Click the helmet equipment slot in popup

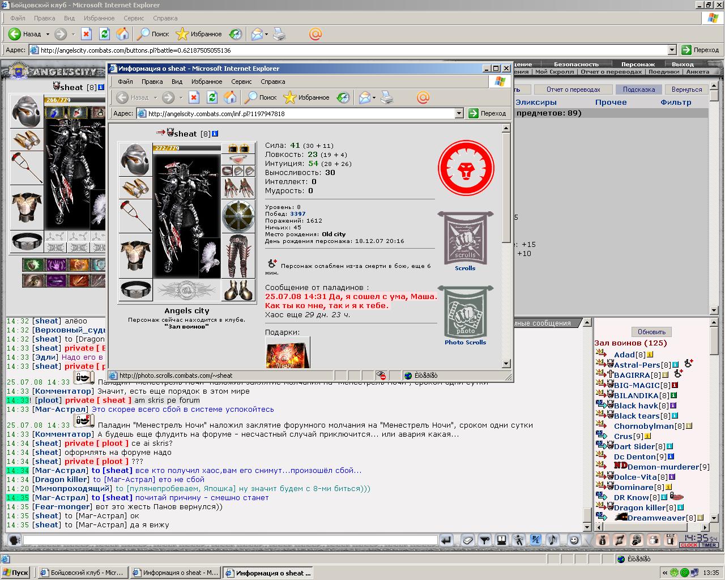click(x=135, y=159)
